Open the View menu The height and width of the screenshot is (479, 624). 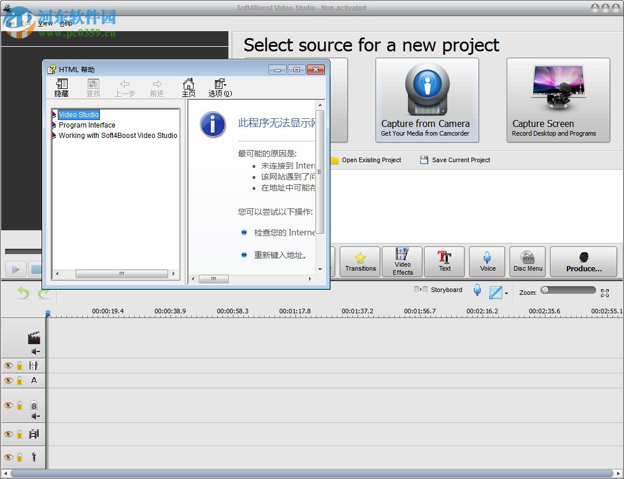pos(45,23)
